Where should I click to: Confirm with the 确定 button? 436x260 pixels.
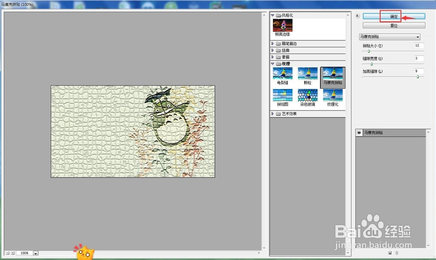click(x=394, y=17)
